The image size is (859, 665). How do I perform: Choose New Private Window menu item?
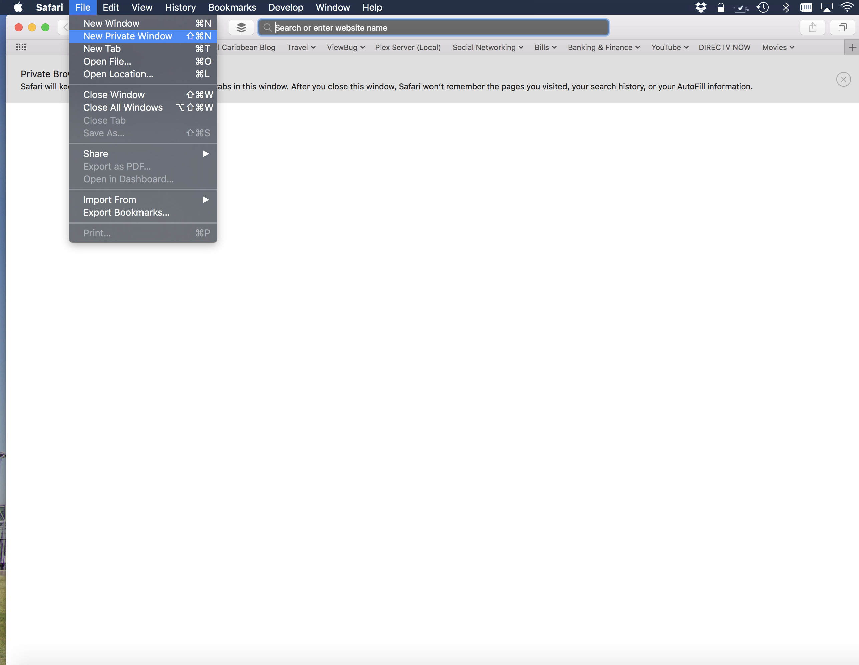[143, 36]
